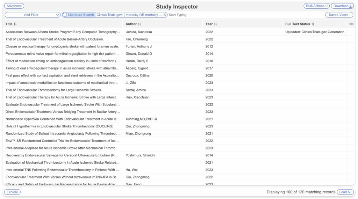Open the Bulk Actions menu
The width and height of the screenshot is (358, 199).
[316, 6]
